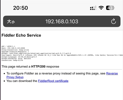The image size is (123, 100).
Task: Click the Connection: keep-alive line
Action: [12, 60]
